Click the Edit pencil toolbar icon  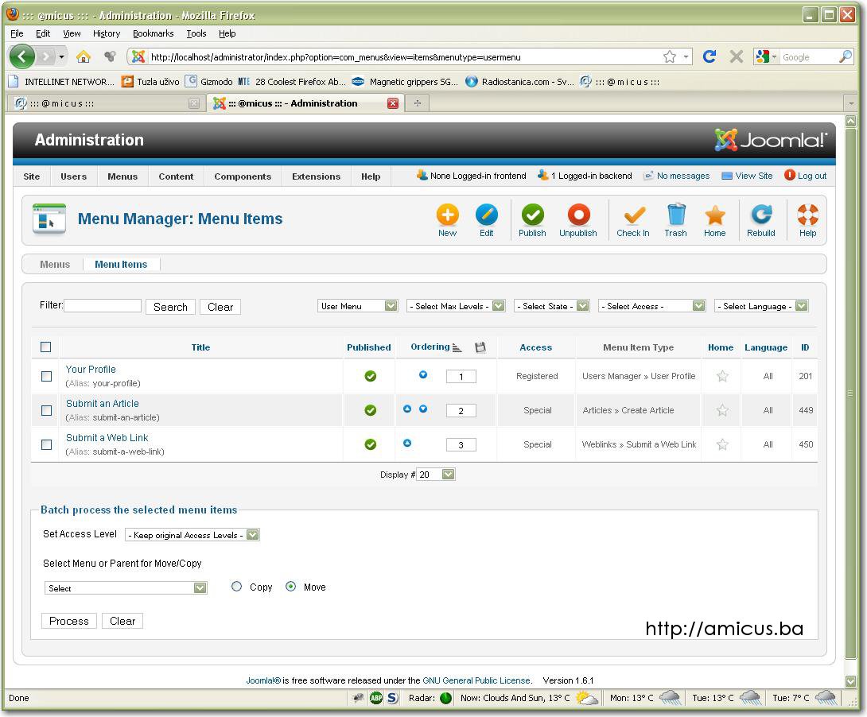(x=487, y=215)
